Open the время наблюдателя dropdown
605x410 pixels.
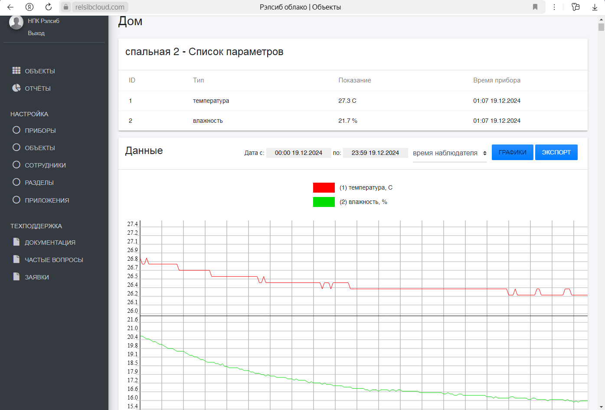pyautogui.click(x=449, y=153)
